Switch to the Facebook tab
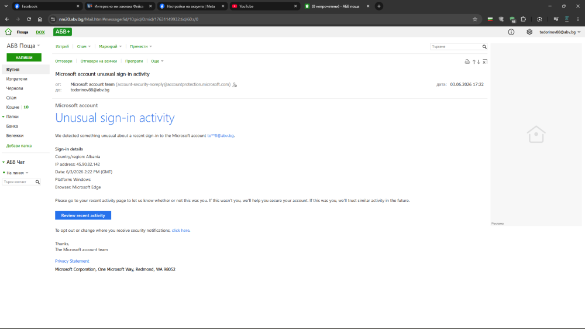Image resolution: width=585 pixels, height=329 pixels. click(x=47, y=6)
